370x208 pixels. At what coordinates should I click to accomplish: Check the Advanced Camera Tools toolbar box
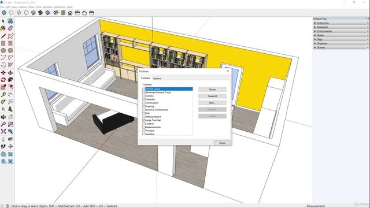coord(144,92)
